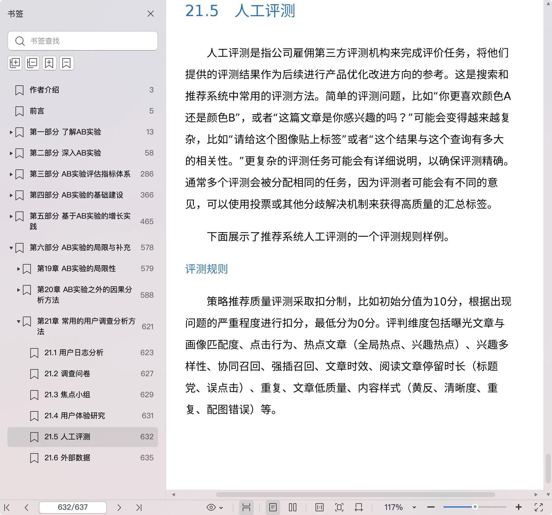Go to 21.2 调查问卷
Viewport: 552px width, 515px height.
[x=83, y=374]
